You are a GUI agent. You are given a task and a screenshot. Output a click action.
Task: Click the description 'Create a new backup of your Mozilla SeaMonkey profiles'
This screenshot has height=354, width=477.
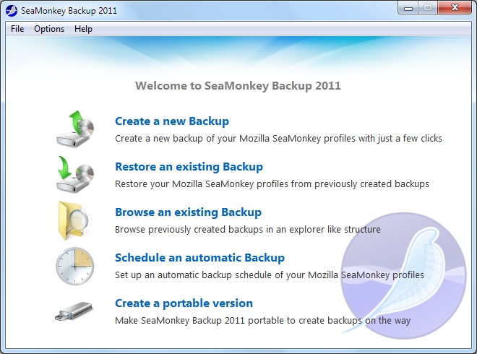coord(235,139)
